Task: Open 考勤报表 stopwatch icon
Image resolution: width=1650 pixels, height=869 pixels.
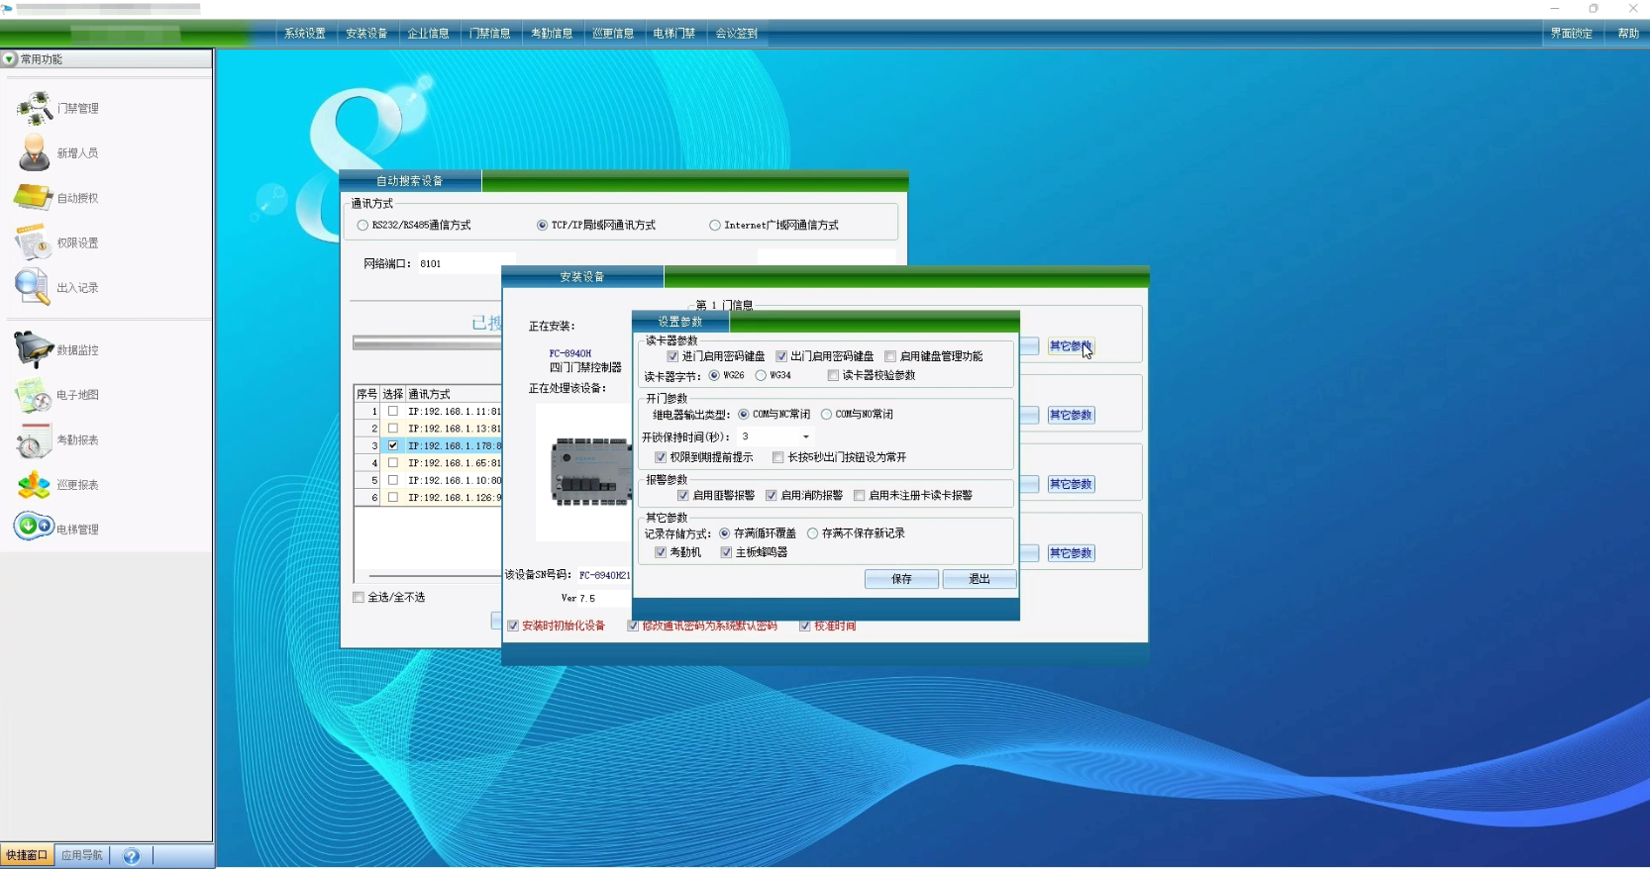Action: 34,440
